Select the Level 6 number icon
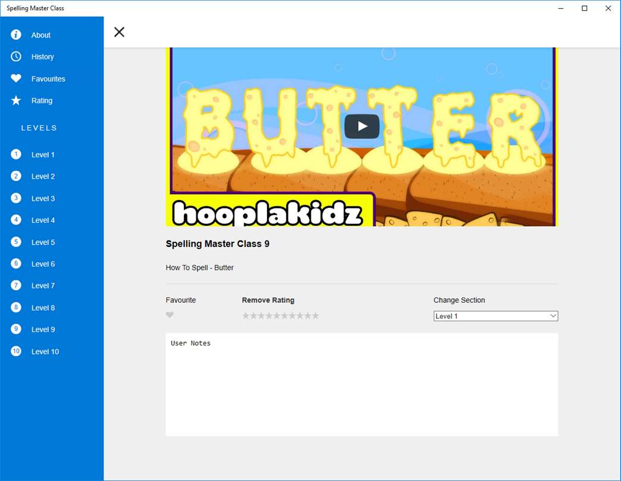The height and width of the screenshot is (481, 621). (16, 263)
